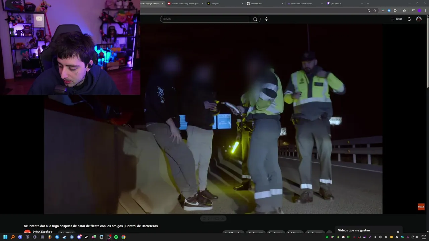Image resolution: width=429 pixels, height=241 pixels.
Task: Close the Twitch tab
Action: click(x=362, y=3)
